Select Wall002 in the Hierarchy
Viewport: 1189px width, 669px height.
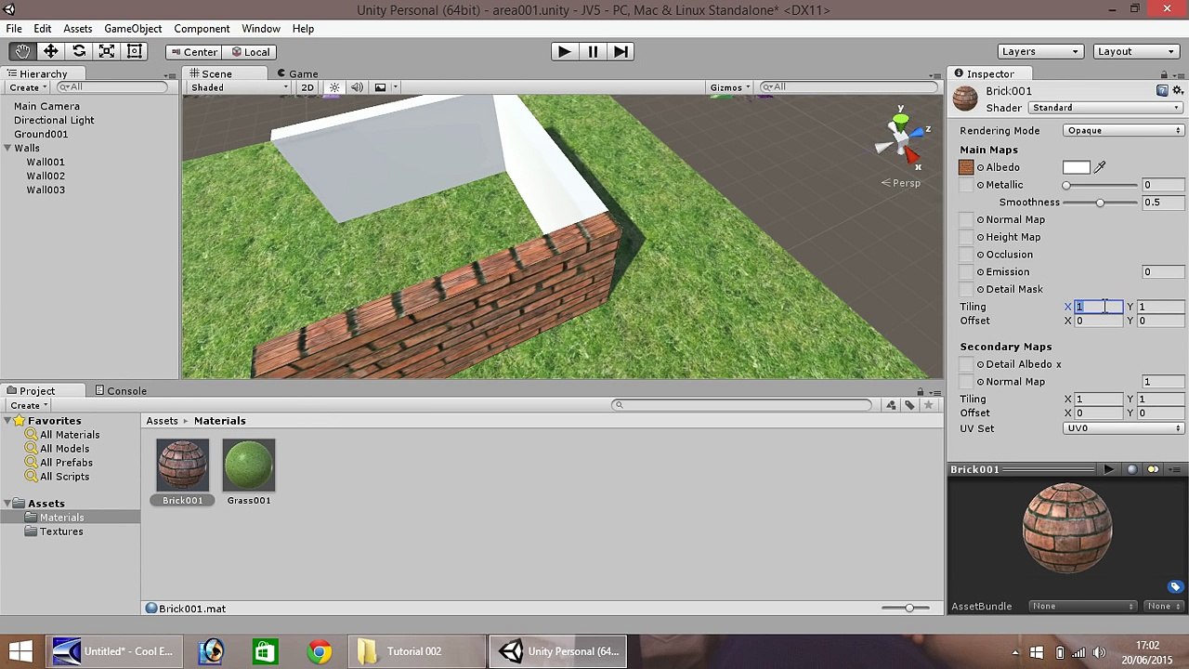(46, 176)
